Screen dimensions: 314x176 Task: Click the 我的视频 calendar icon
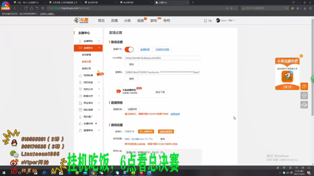(80, 110)
